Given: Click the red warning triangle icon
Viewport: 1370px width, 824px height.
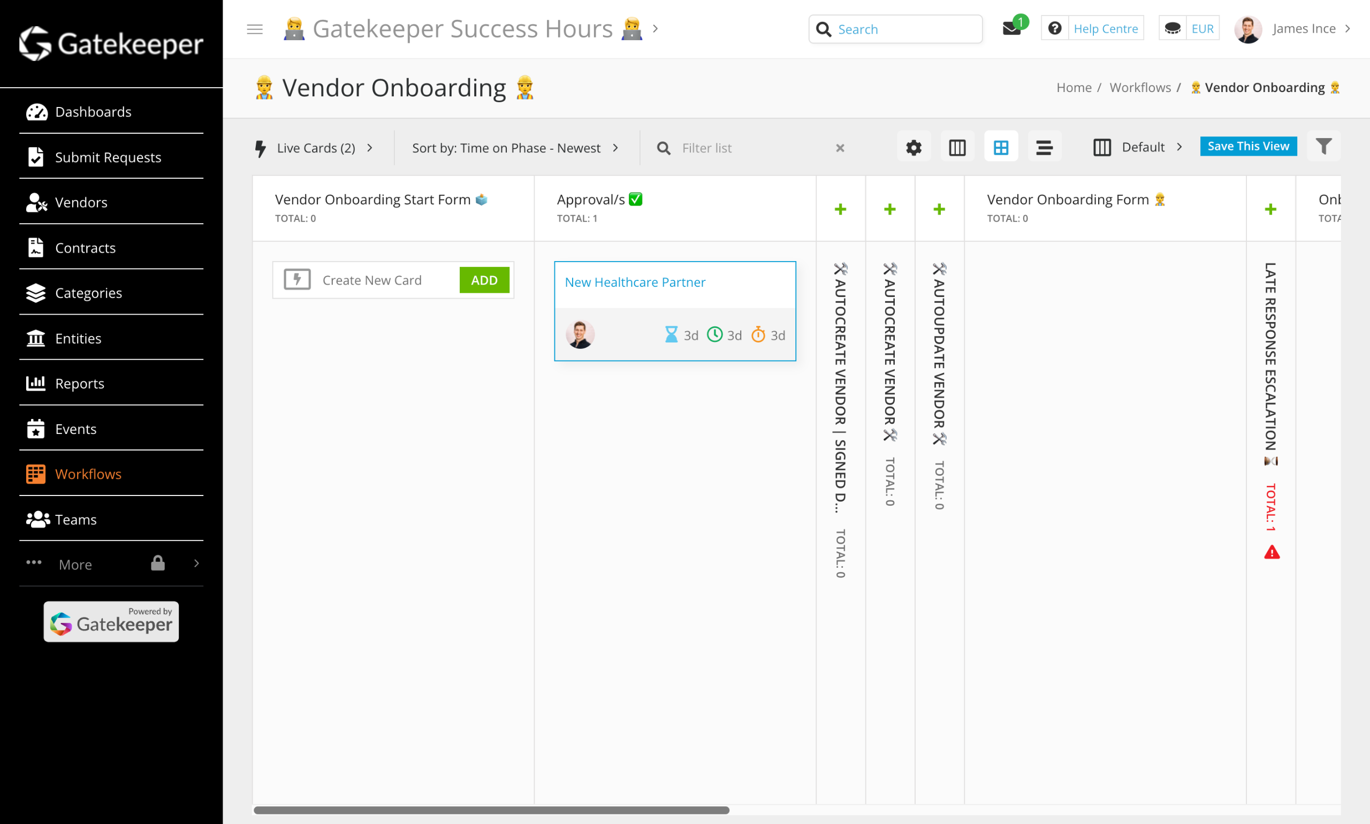Looking at the screenshot, I should point(1272,553).
